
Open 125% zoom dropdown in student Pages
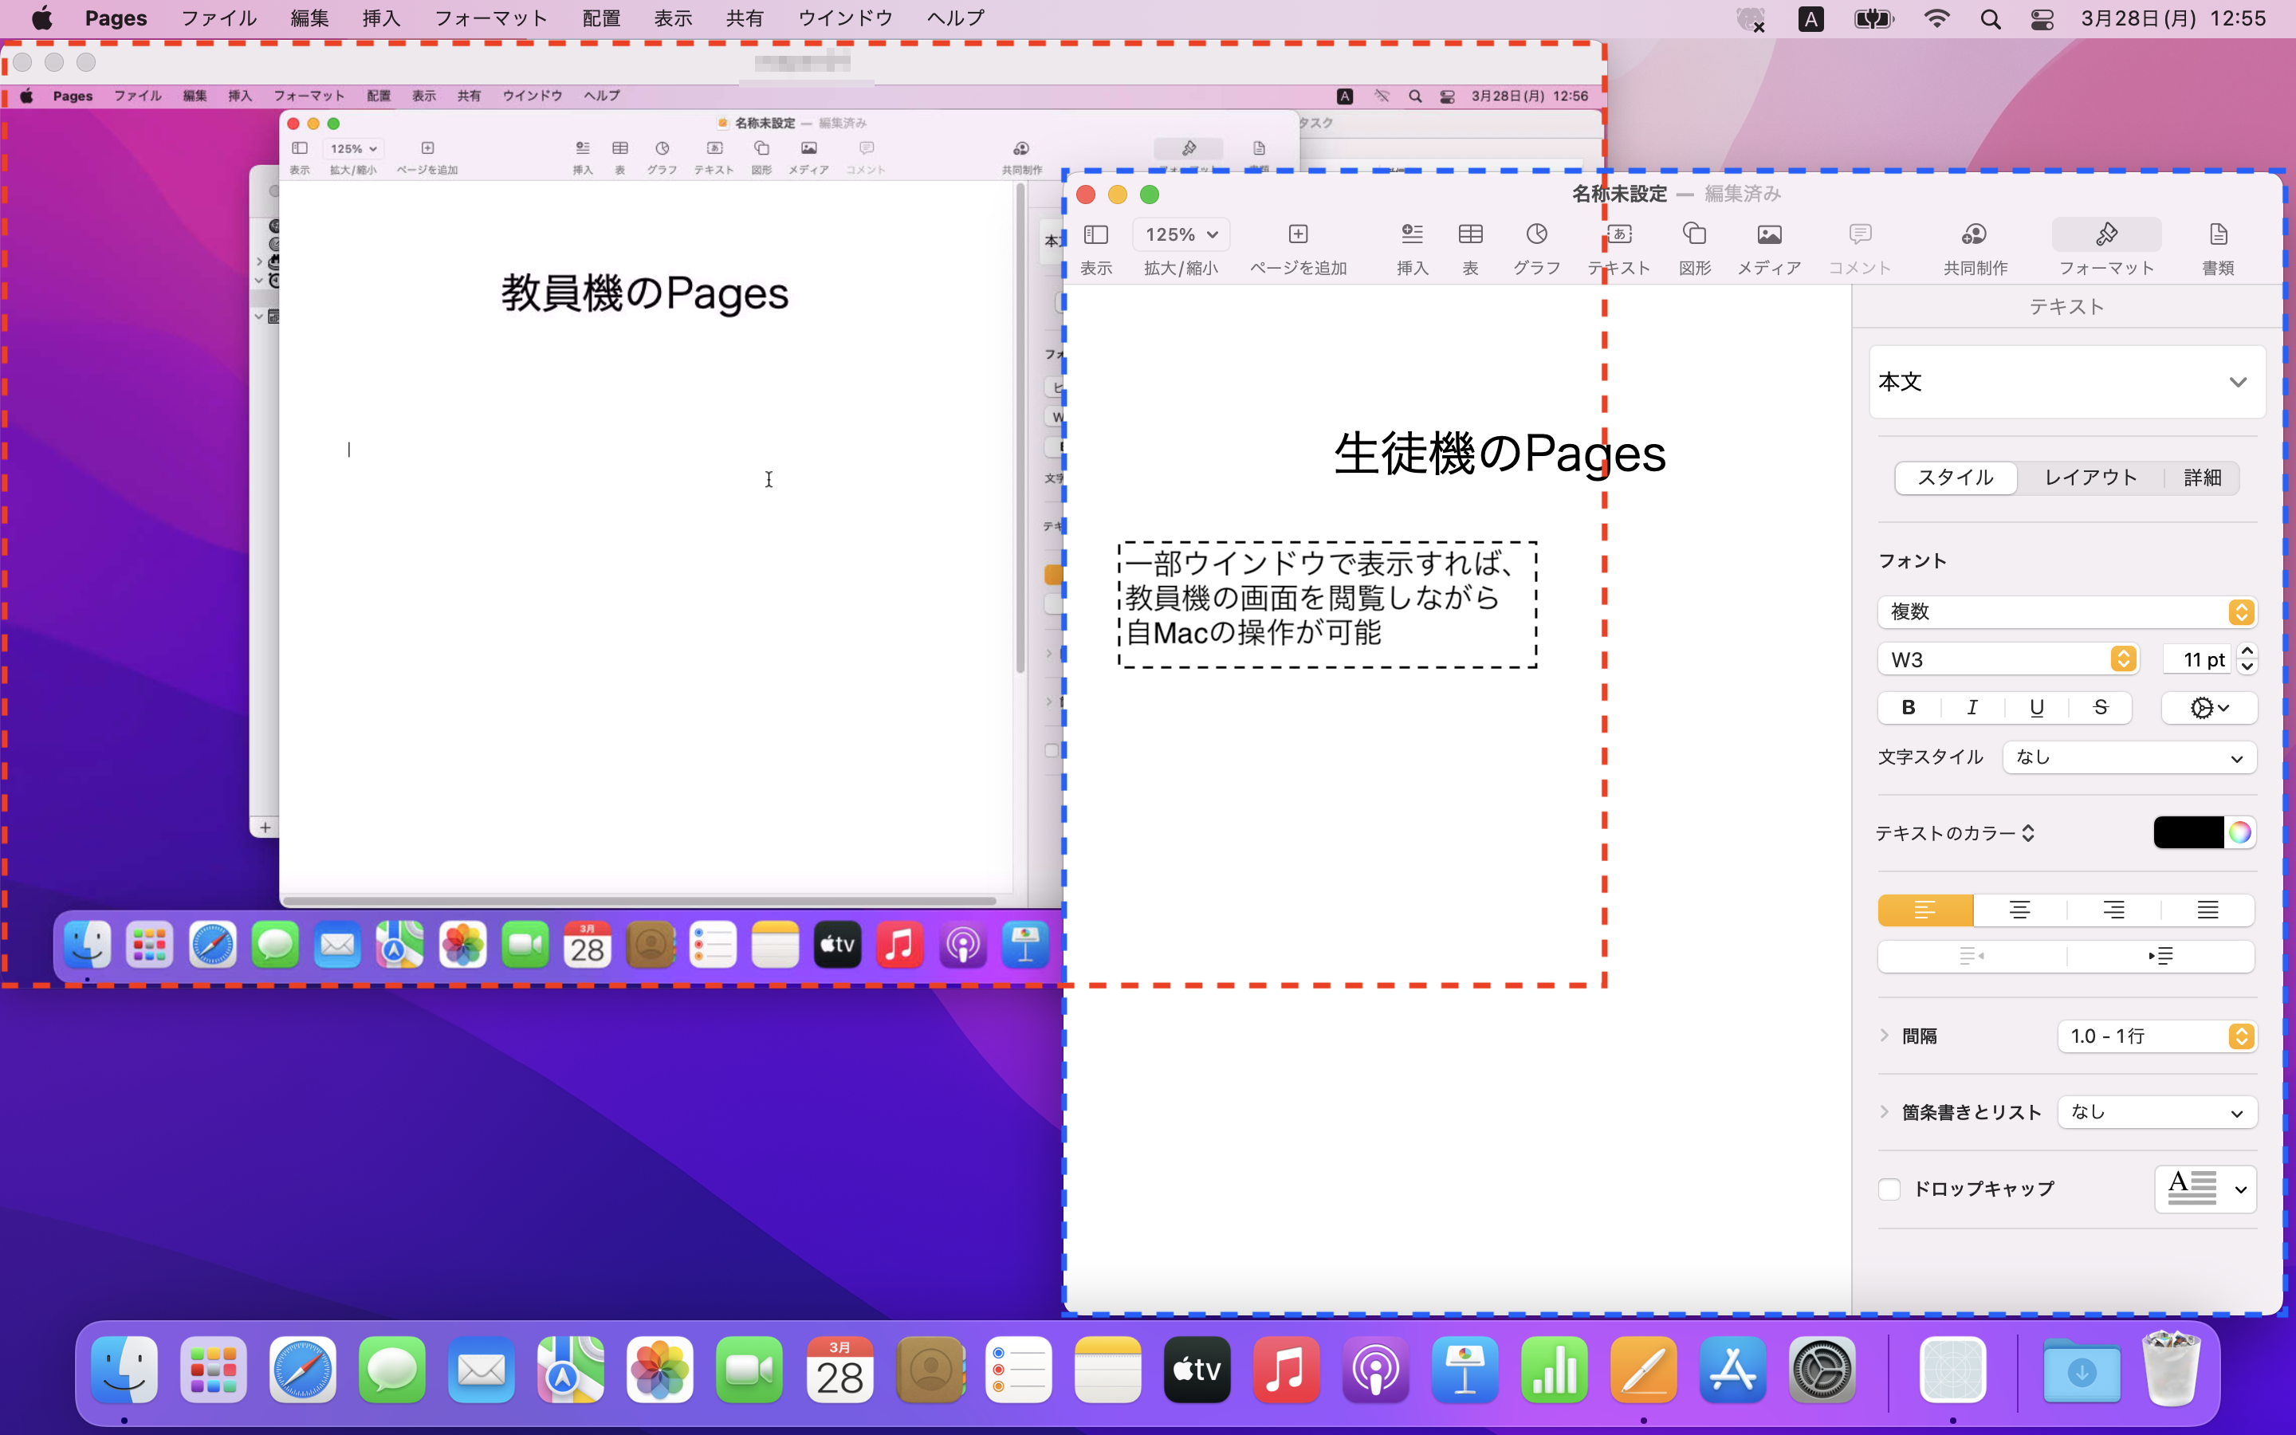click(x=1180, y=234)
